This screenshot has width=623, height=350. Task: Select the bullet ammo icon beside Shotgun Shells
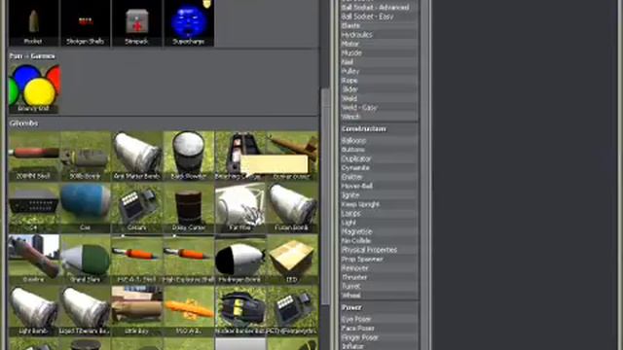click(33, 23)
